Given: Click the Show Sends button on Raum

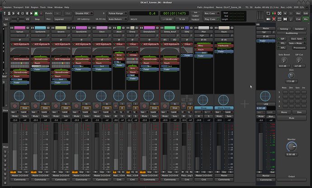Looking at the screenshot, I should [223, 108].
